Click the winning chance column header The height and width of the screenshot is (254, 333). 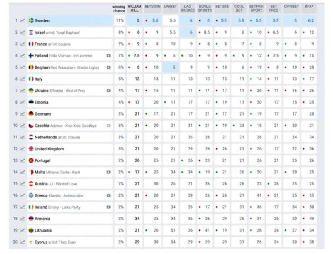119,8
